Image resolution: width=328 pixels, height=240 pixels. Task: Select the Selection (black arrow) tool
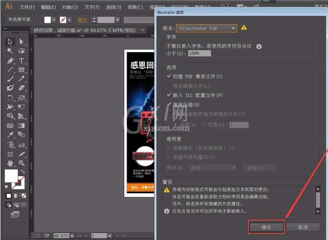pyautogui.click(x=10, y=41)
